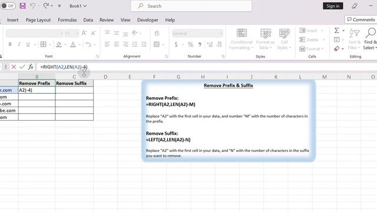377x212 pixels.
Task: Click the Insert Function fx icon
Action: (x=31, y=67)
